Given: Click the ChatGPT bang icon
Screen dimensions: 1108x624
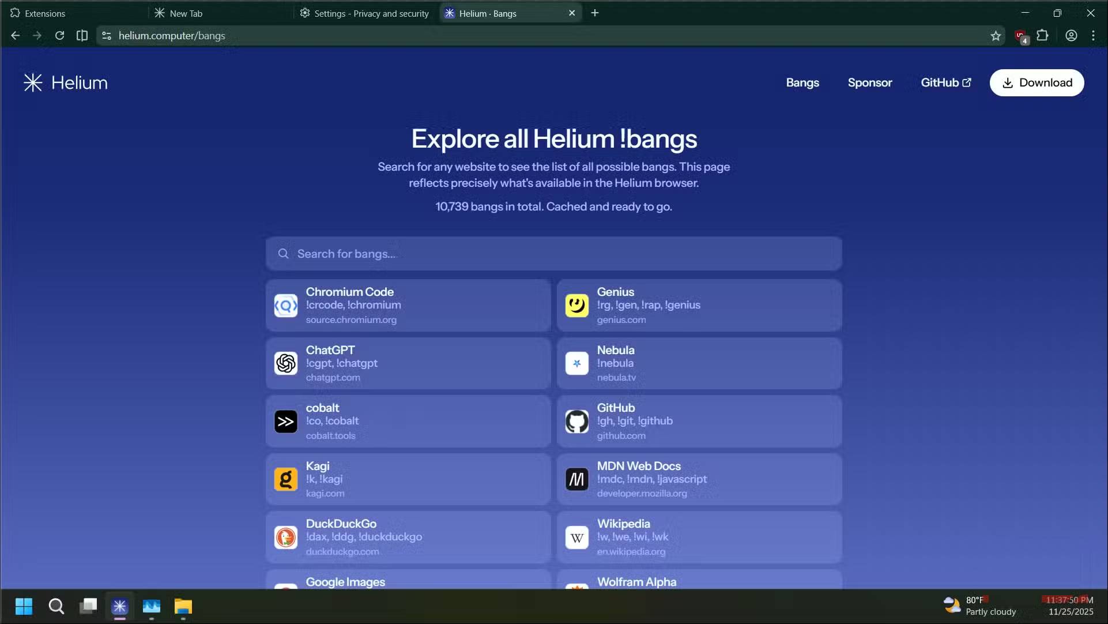Looking at the screenshot, I should click(286, 363).
